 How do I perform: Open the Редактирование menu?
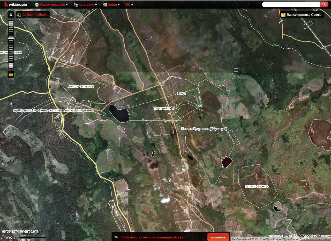click(x=51, y=5)
